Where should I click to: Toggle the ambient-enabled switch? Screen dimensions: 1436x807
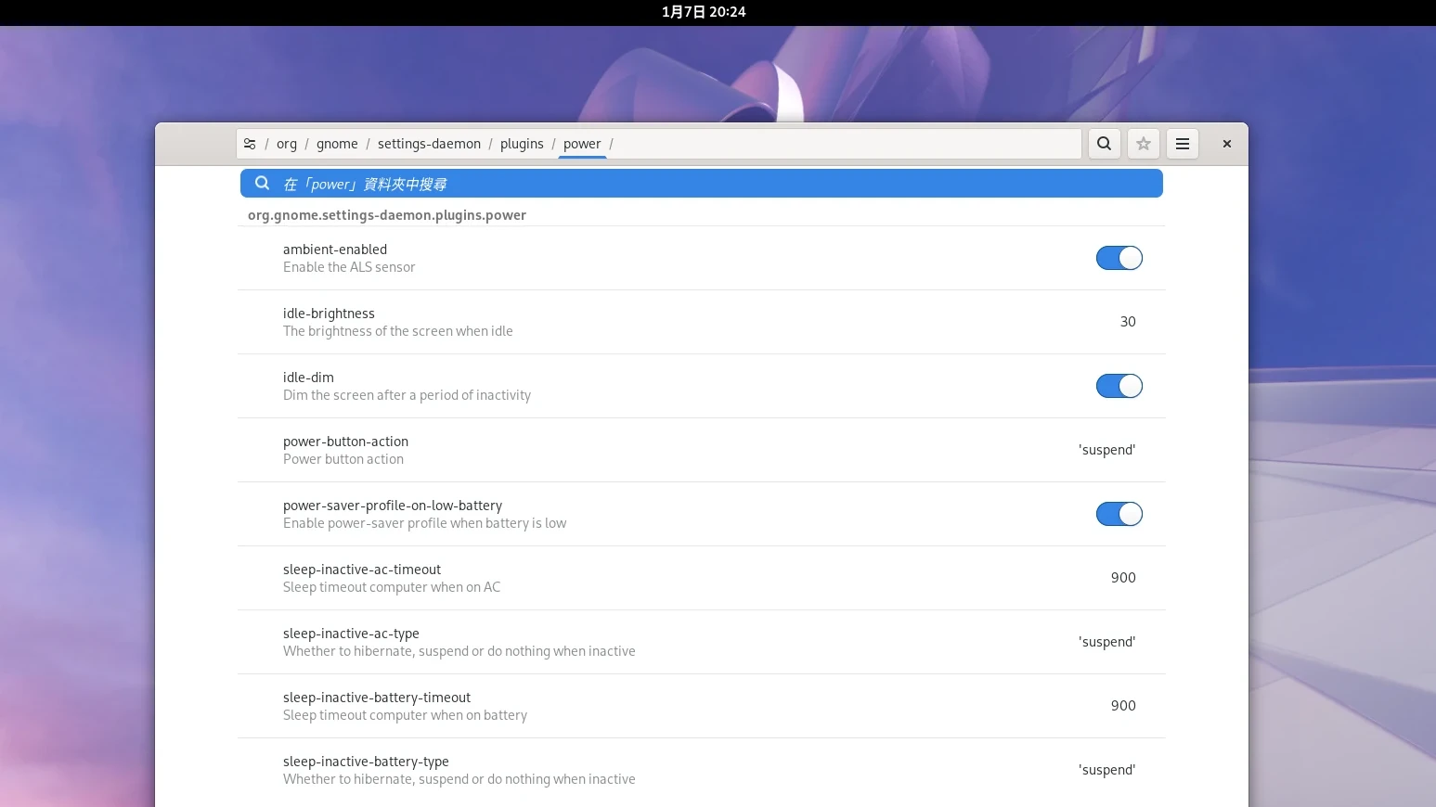(1119, 258)
